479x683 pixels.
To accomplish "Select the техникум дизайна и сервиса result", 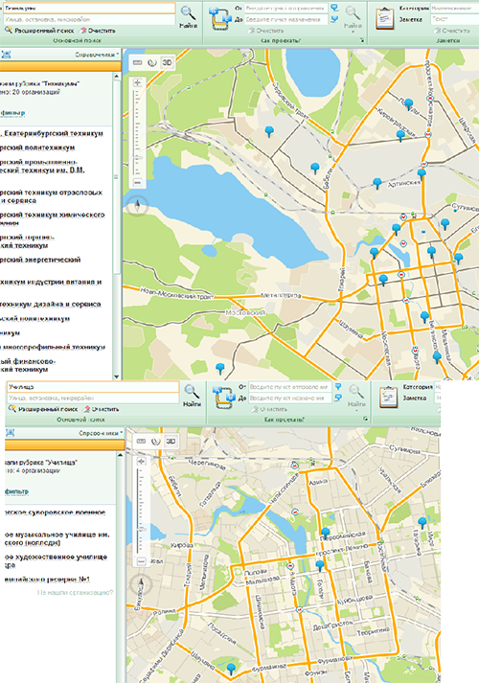I will 50,304.
